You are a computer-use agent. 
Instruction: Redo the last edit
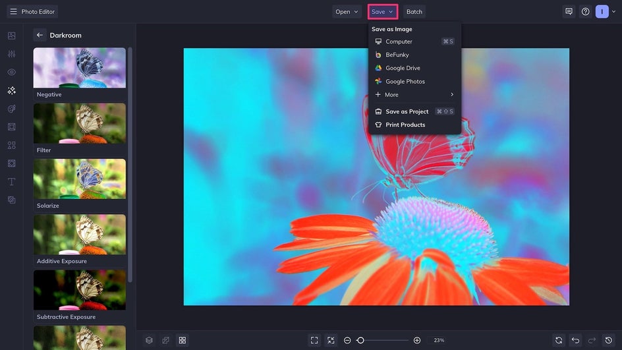(x=592, y=340)
